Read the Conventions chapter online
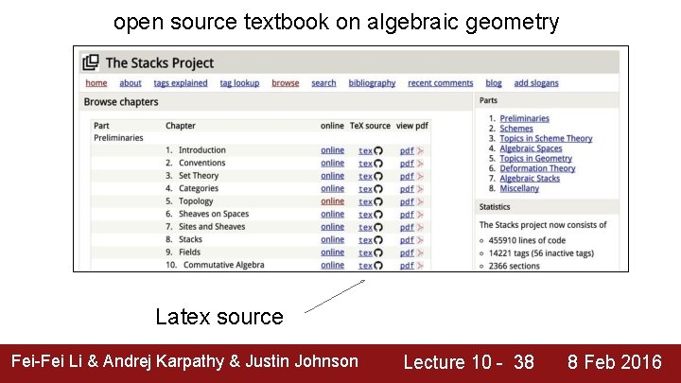 [x=332, y=163]
